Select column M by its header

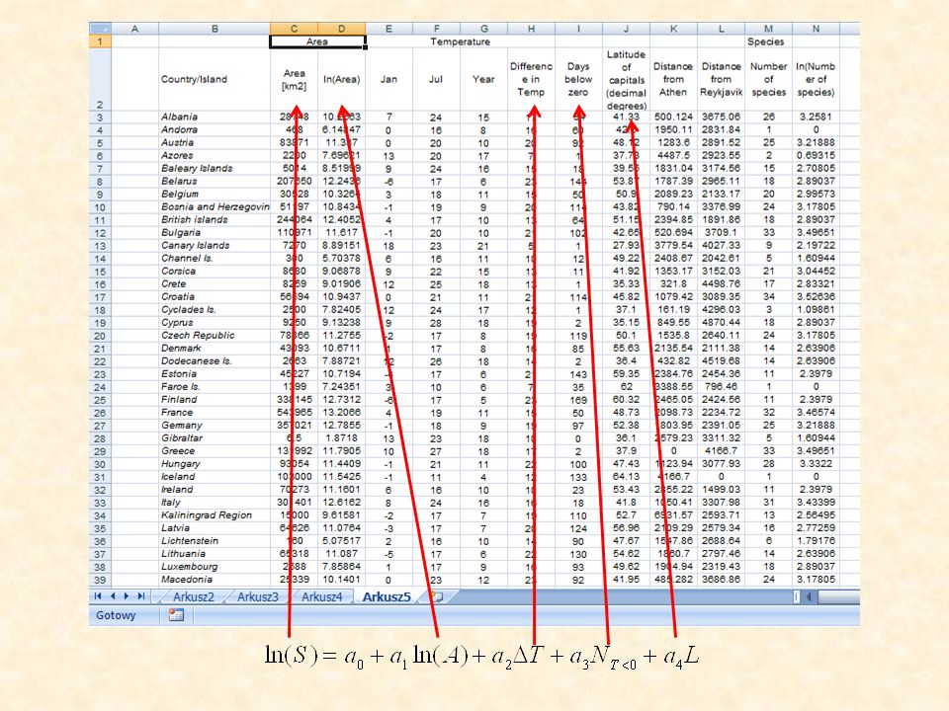[769, 29]
